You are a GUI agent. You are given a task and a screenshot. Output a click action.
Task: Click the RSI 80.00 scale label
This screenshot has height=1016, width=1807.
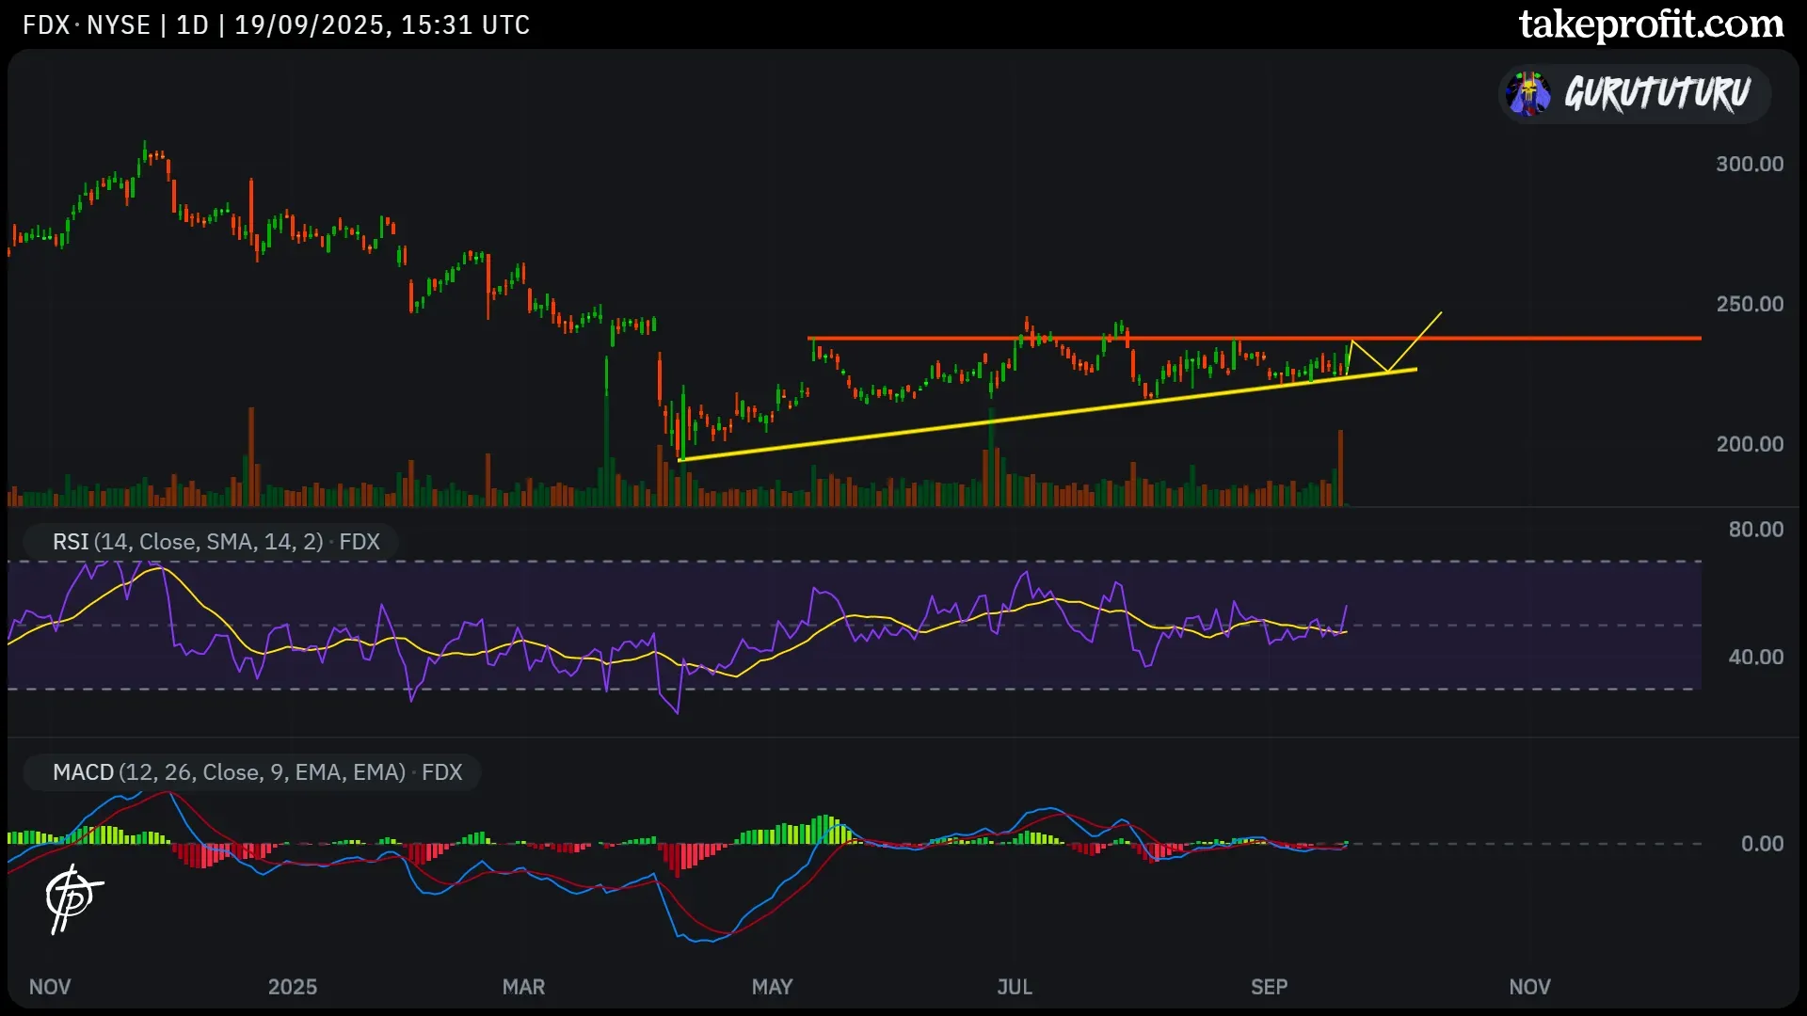[1755, 530]
